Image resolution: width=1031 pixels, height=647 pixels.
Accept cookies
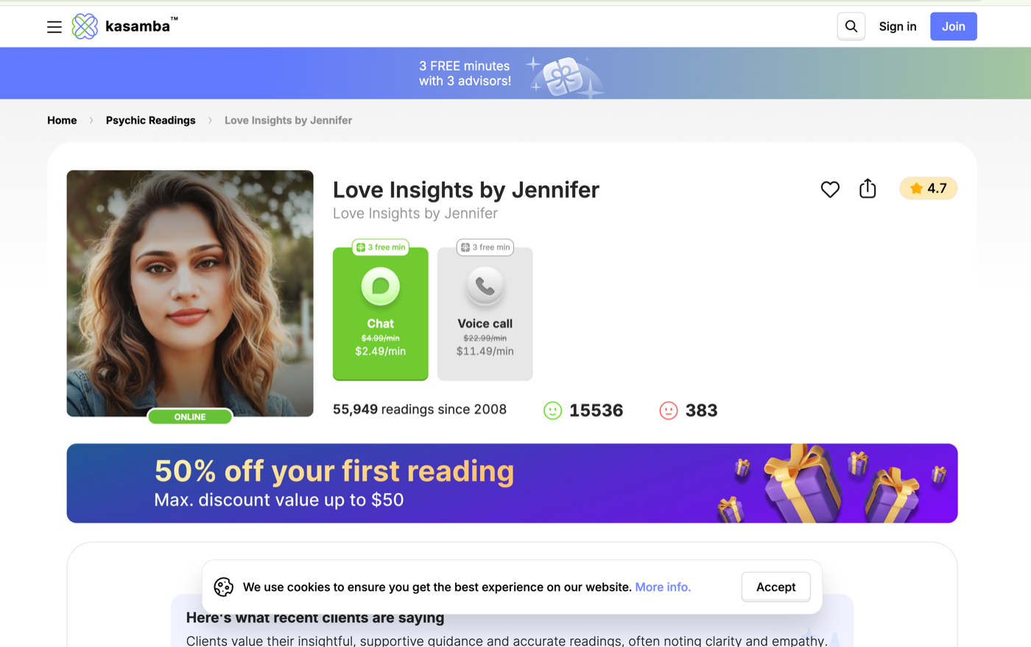click(x=775, y=587)
